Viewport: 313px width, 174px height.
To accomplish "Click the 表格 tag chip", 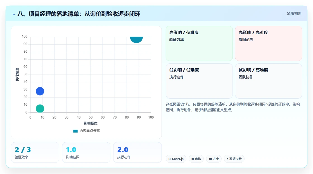I will click(x=196, y=159).
